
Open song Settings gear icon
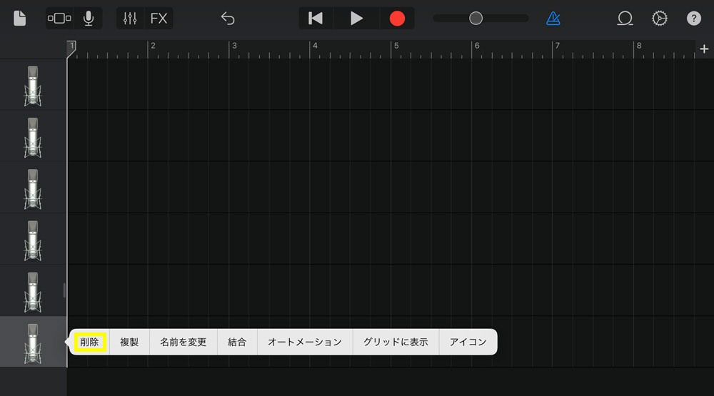click(659, 19)
